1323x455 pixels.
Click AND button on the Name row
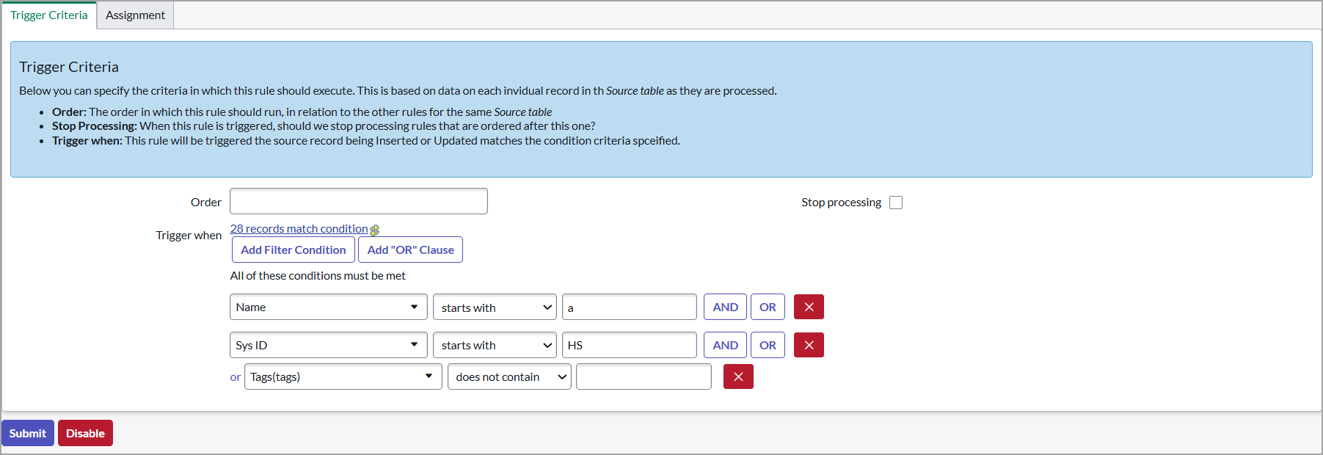pyautogui.click(x=725, y=307)
